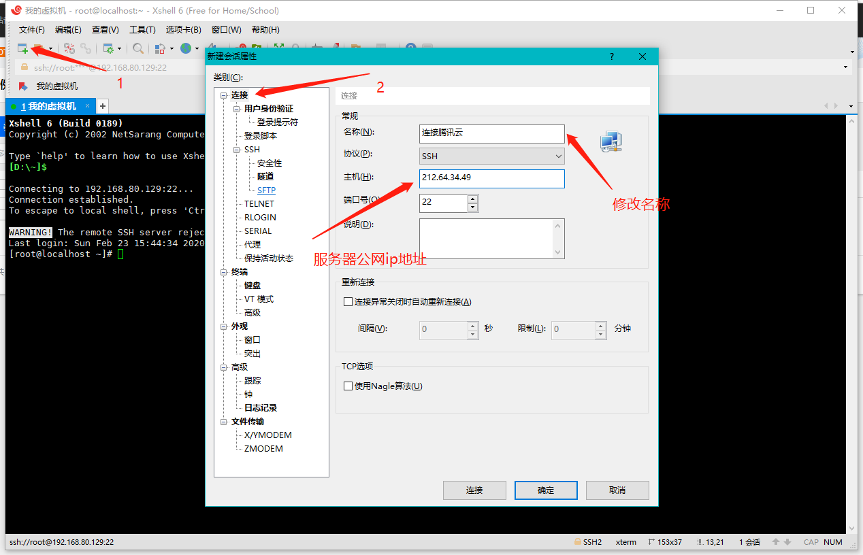This screenshot has height=555, width=863.
Task: Enable 使用Nagle算法 checkbox
Action: [x=348, y=386]
